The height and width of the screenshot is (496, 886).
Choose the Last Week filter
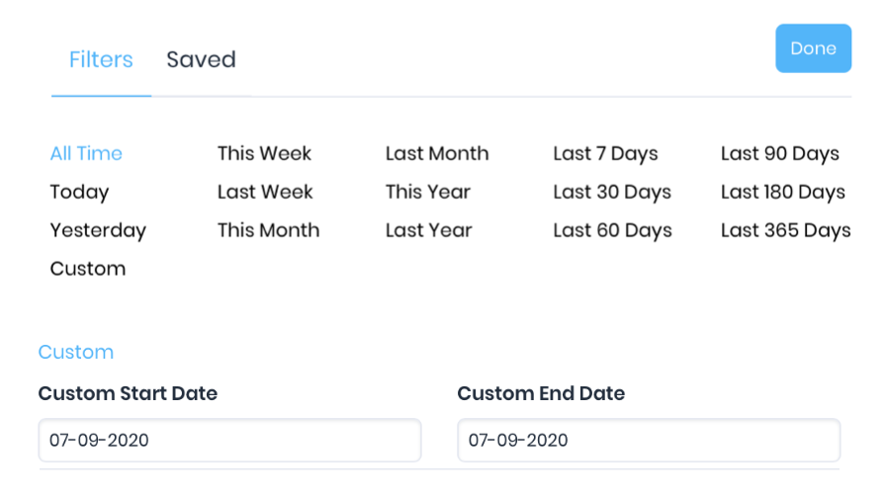click(x=265, y=192)
